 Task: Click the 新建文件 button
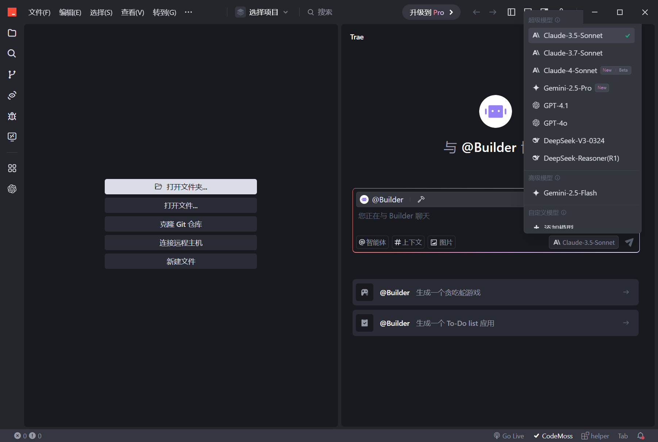pyautogui.click(x=181, y=261)
